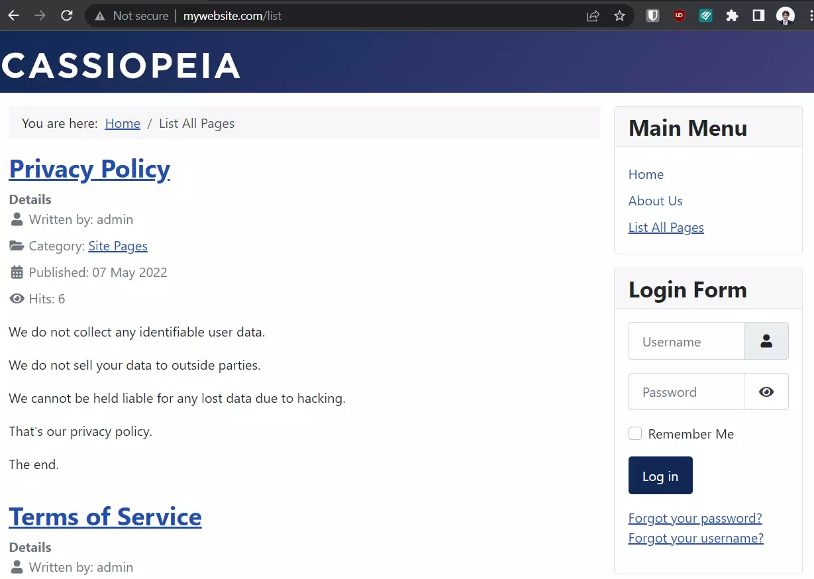814x579 pixels.
Task: Bookmark this page with the star icon
Action: coord(620,16)
